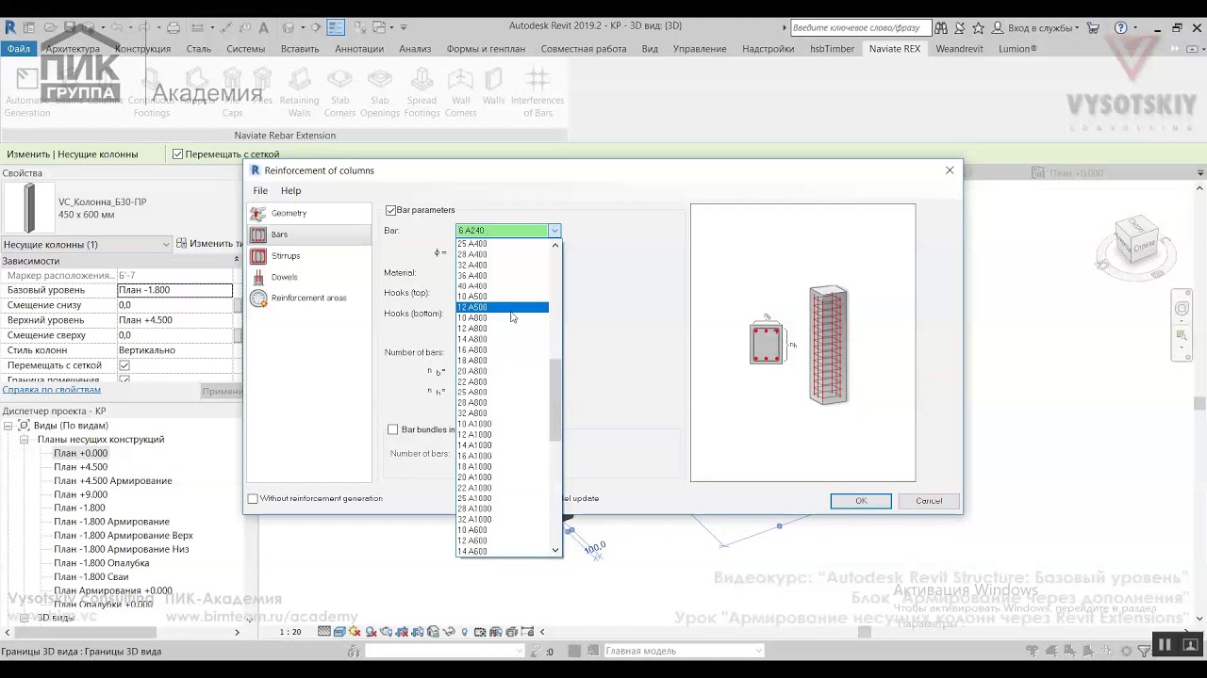Collapse the 'Зависимости' properties group
The image size is (1207, 678).
[236, 261]
